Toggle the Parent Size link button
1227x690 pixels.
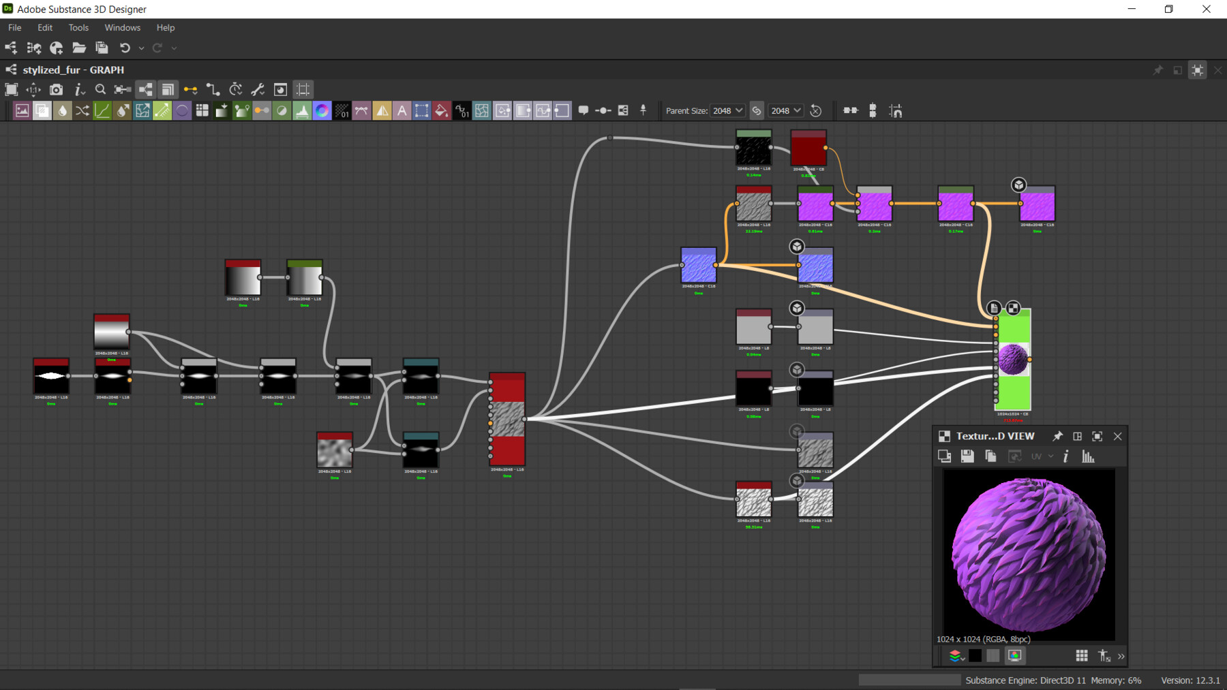coord(755,110)
